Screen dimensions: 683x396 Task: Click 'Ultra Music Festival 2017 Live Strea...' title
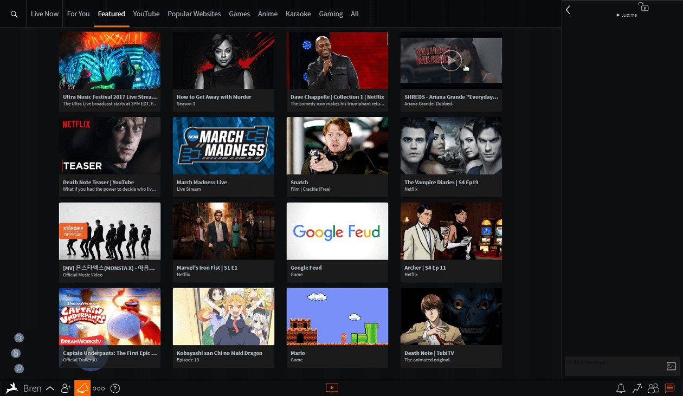110,97
